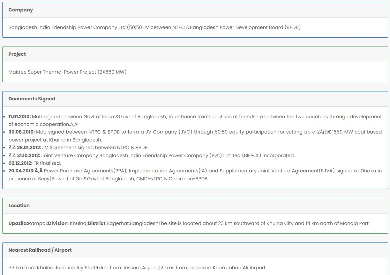The image size is (390, 275).
Task: Click the 31.10.2012 incorporation entry
Action: [152, 156]
